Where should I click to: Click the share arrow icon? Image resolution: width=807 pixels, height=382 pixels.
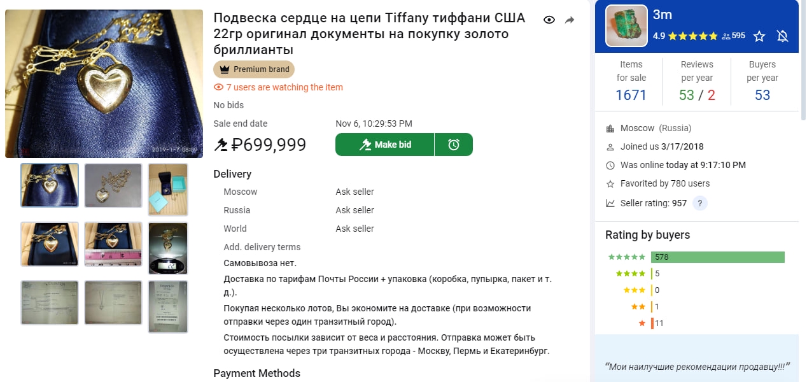point(570,20)
